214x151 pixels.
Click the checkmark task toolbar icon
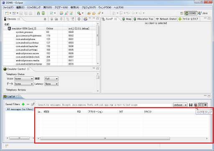click(51, 13)
